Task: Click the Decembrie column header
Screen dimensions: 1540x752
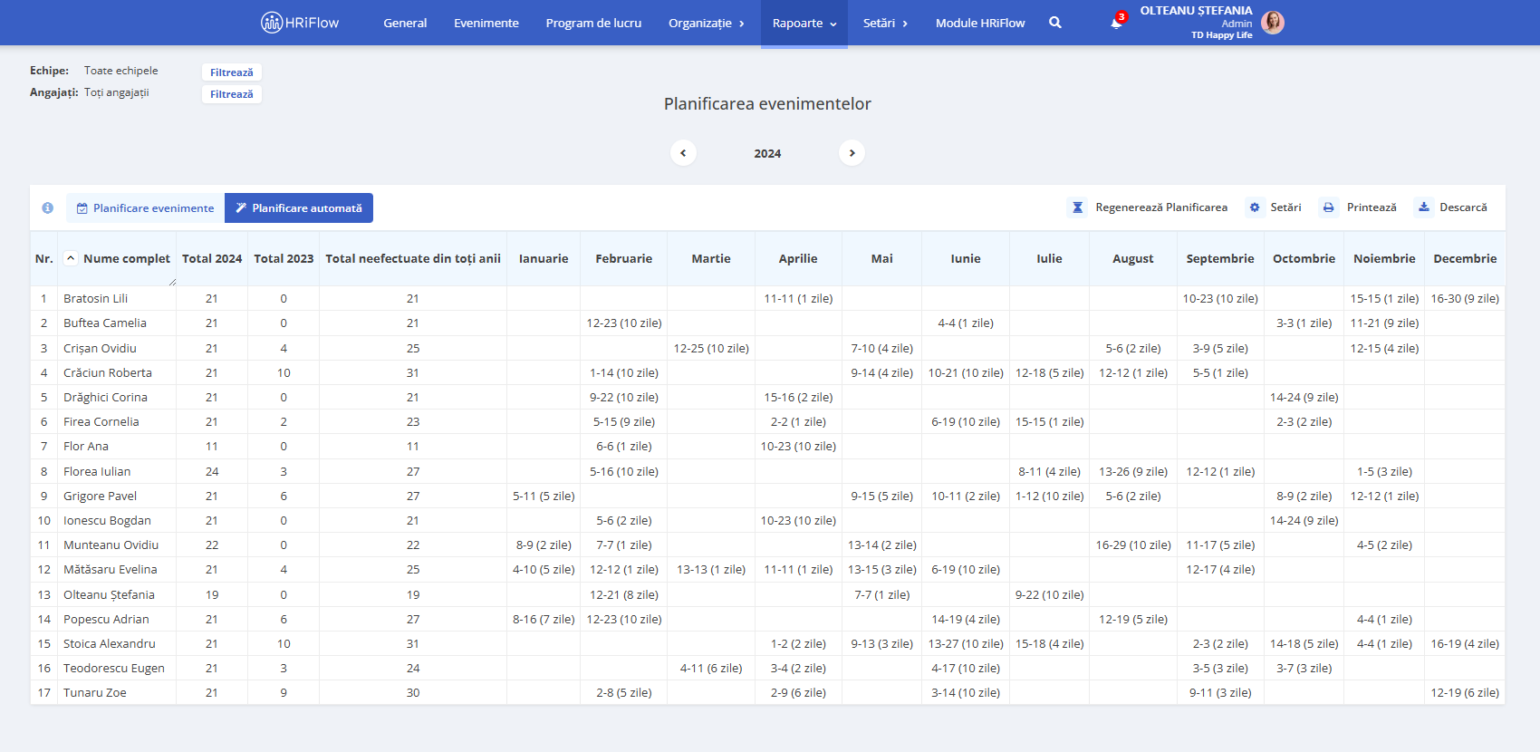Action: click(1465, 258)
